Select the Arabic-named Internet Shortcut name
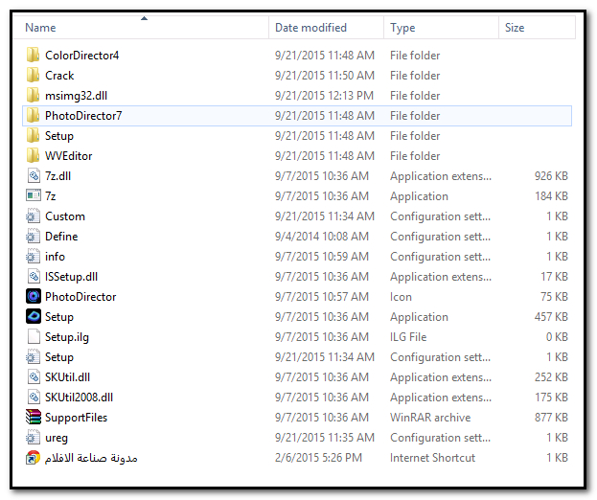This screenshot has height=500, width=597. coord(91,458)
